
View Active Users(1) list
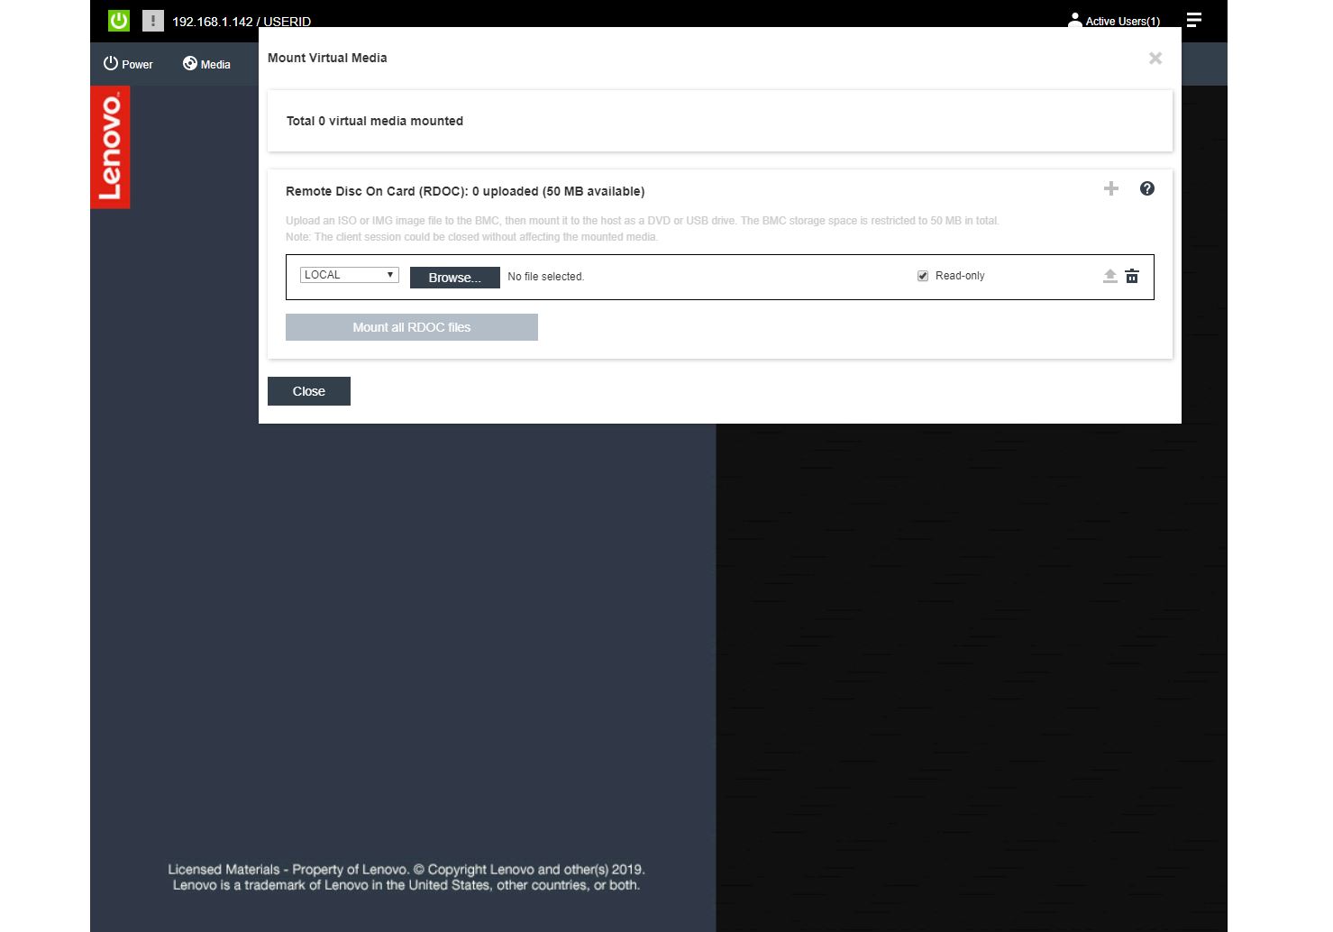coord(1114,21)
